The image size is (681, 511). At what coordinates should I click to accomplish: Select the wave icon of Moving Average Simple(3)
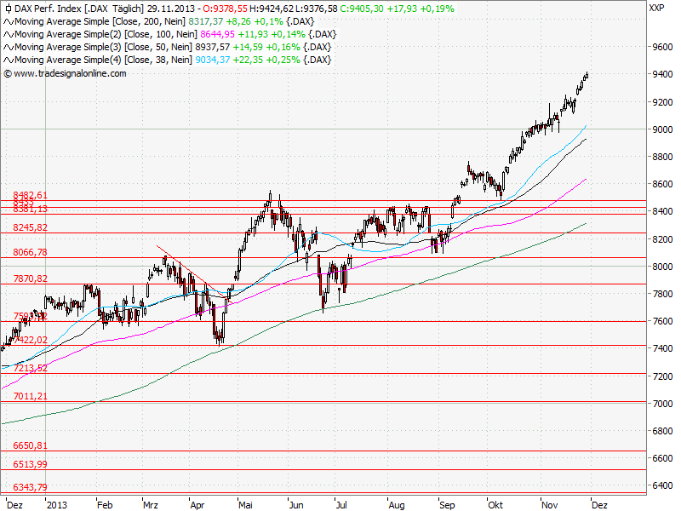pyautogui.click(x=9, y=47)
